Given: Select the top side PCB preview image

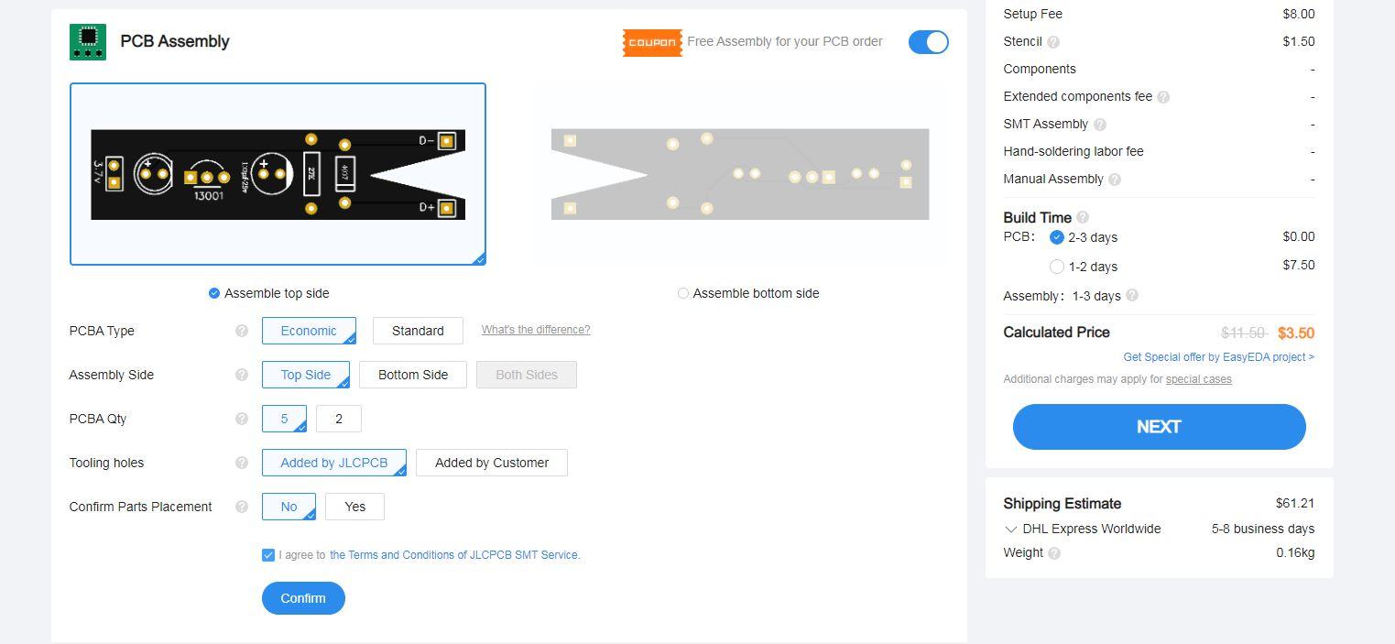Looking at the screenshot, I should (278, 174).
